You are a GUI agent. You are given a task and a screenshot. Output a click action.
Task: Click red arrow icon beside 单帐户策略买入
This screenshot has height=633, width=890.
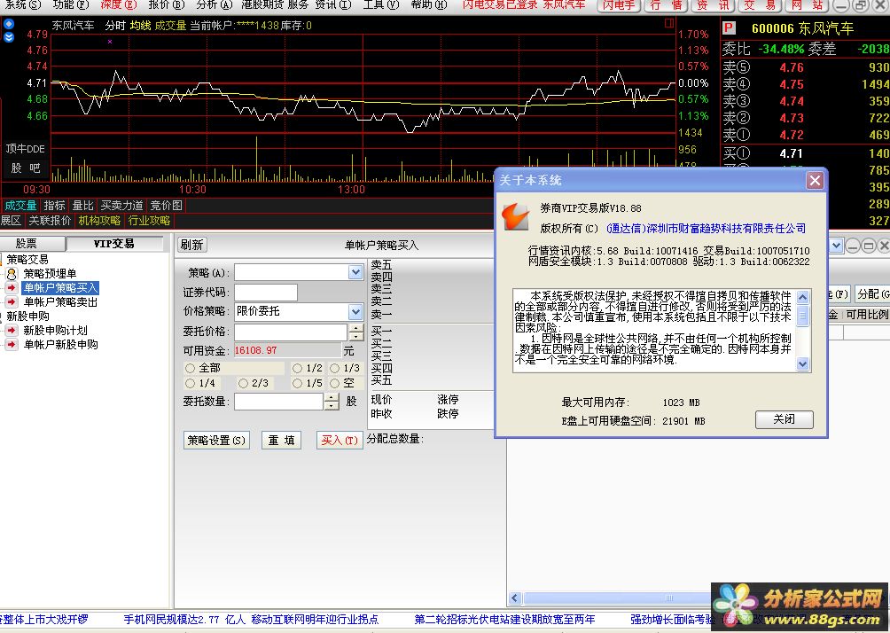(x=12, y=288)
